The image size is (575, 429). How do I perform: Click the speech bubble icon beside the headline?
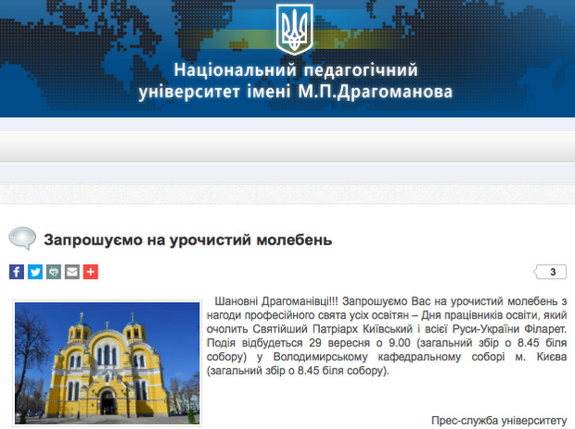(22, 239)
